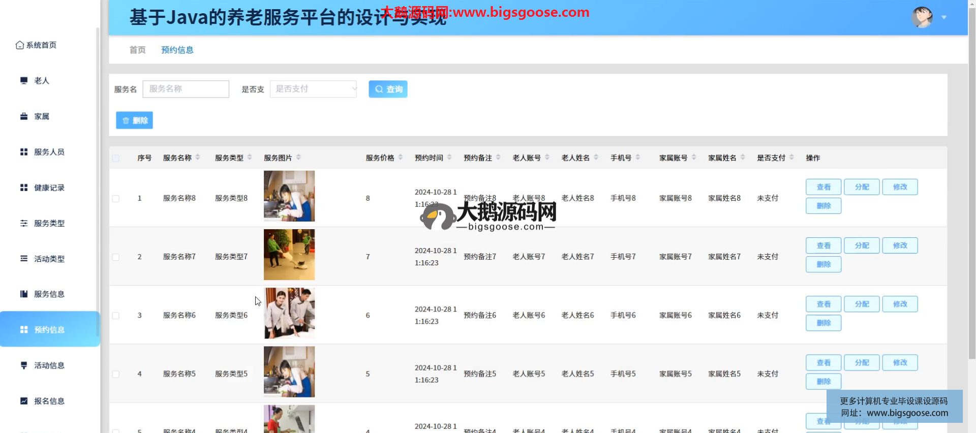Check the checkbox for row 1

116,199
